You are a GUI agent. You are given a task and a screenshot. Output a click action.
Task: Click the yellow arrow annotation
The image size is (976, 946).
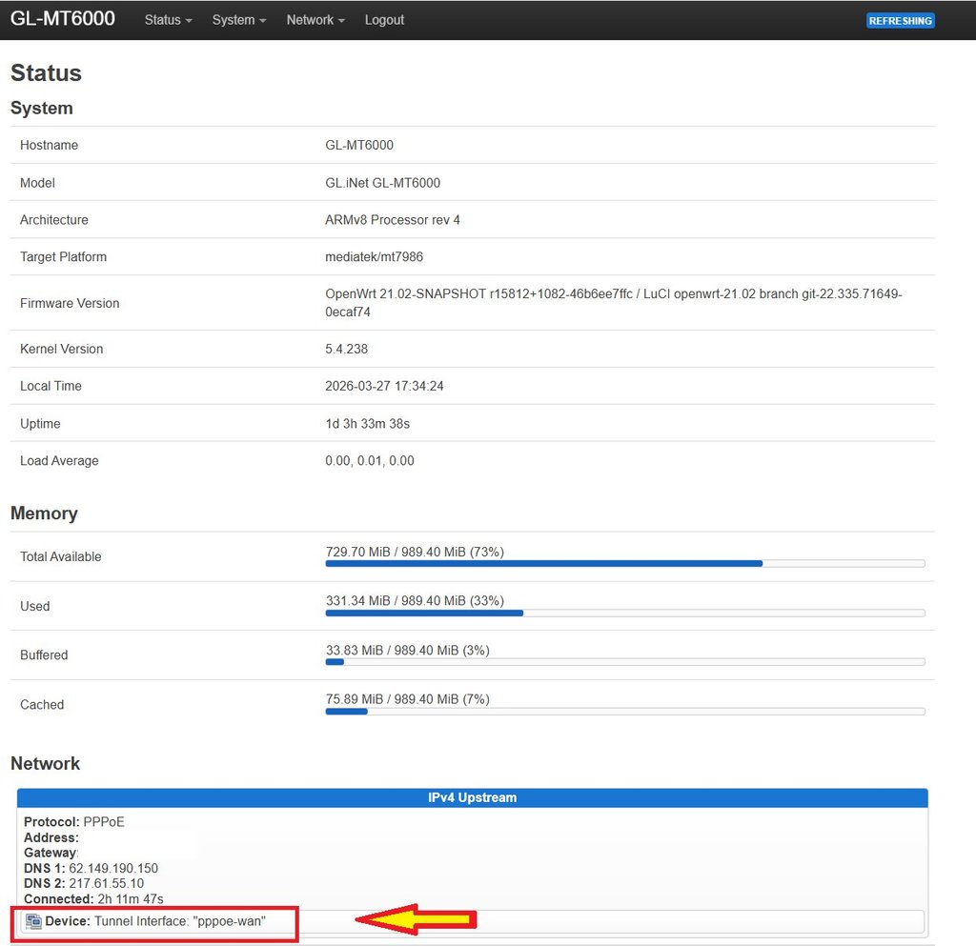416,919
